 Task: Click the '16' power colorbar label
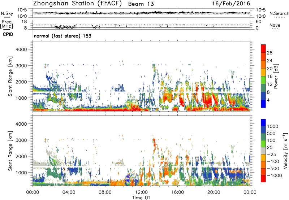coord(269,77)
